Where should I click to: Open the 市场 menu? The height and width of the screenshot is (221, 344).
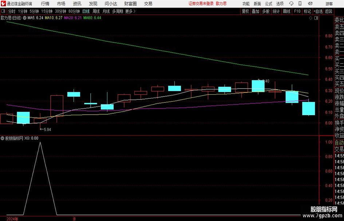61,4
